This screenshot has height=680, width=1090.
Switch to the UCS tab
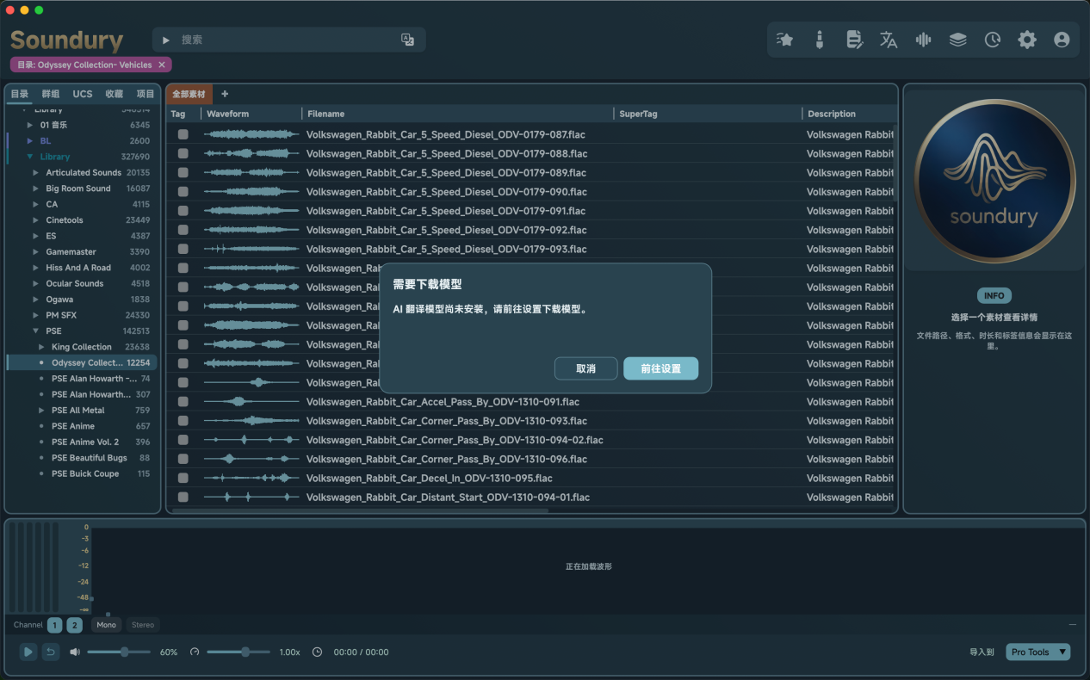pyautogui.click(x=83, y=94)
